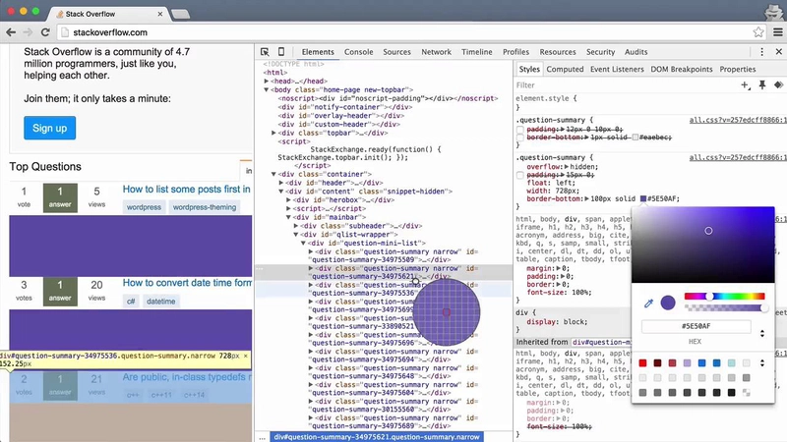Close the DevTools panel

[778, 52]
